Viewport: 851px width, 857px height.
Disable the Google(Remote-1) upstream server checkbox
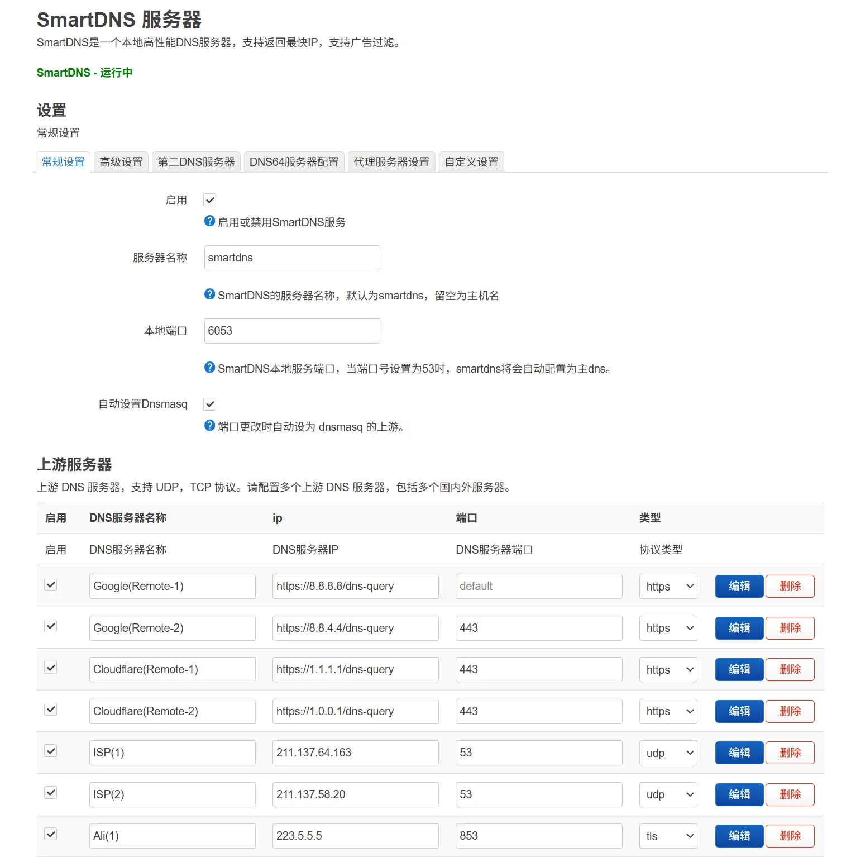[50, 584]
